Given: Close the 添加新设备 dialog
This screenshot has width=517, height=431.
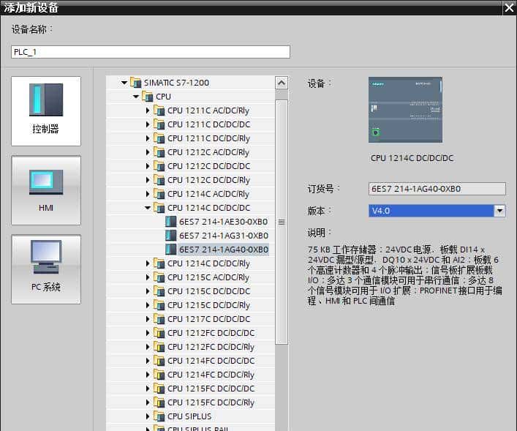Looking at the screenshot, I should pyautogui.click(x=510, y=7).
